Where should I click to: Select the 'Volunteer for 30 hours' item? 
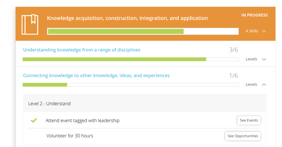click(x=70, y=136)
